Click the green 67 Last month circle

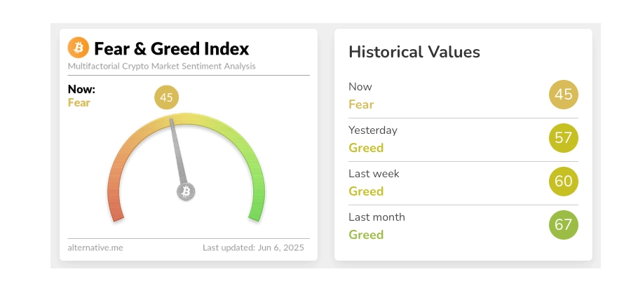[x=564, y=224]
